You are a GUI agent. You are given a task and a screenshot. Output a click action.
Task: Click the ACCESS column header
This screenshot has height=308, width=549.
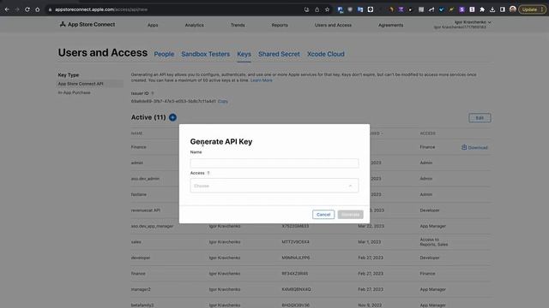(427, 133)
